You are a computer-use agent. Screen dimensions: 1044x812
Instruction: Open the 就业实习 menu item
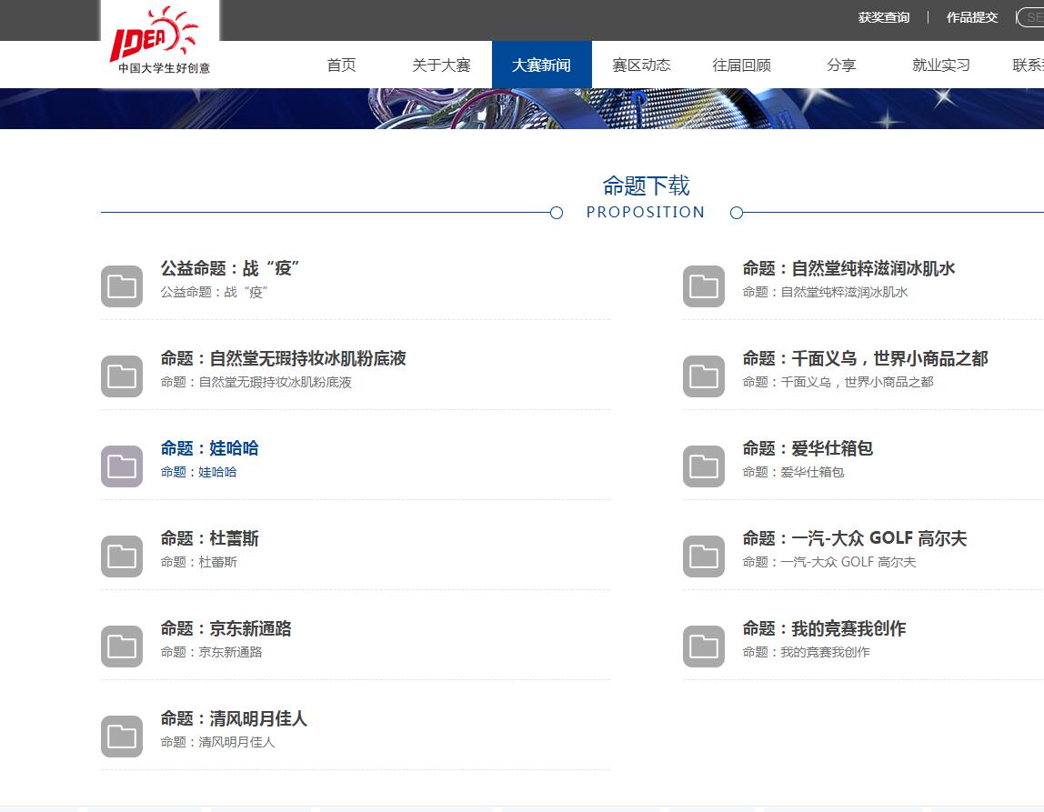pyautogui.click(x=941, y=65)
